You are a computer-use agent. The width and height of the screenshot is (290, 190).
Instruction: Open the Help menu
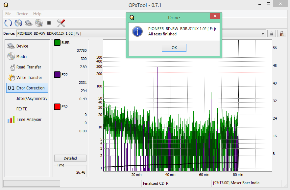coord(37,14)
